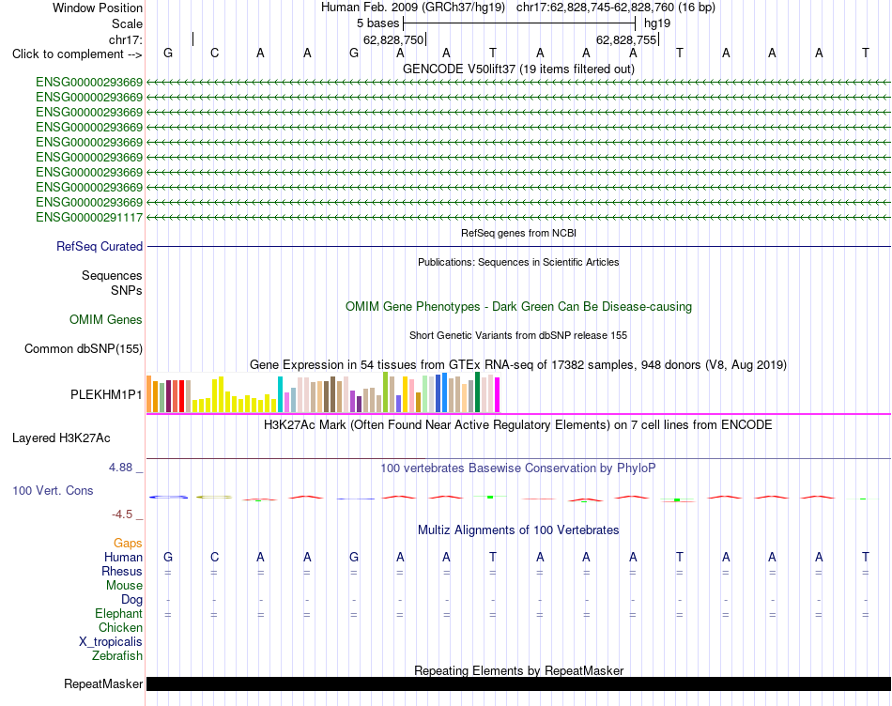This screenshot has width=892, height=706.
Task: Click the blue PhyloP conservation bar at first base
Action: pos(168,498)
